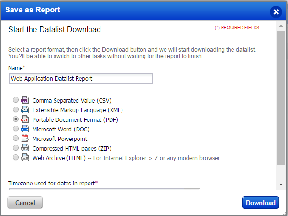Select the Extensible Markup Language (XML) radio button
Viewport: 288px width, 216px height.
click(x=16, y=109)
